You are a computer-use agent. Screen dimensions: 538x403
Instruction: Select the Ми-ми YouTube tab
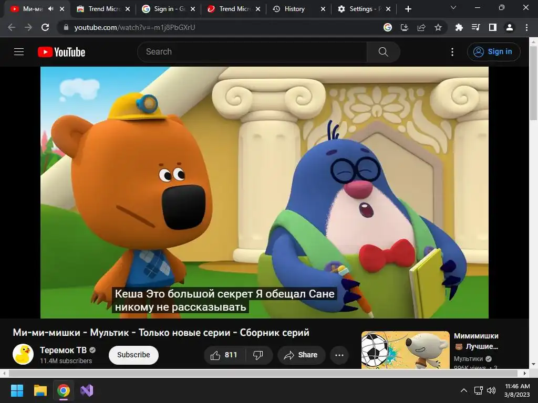tap(32, 9)
